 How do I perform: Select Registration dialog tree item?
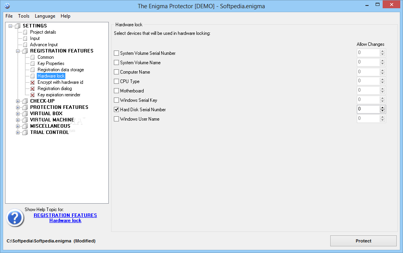pyautogui.click(x=55, y=89)
